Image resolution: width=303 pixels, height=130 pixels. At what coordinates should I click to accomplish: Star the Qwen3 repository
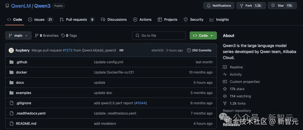coord(273,6)
